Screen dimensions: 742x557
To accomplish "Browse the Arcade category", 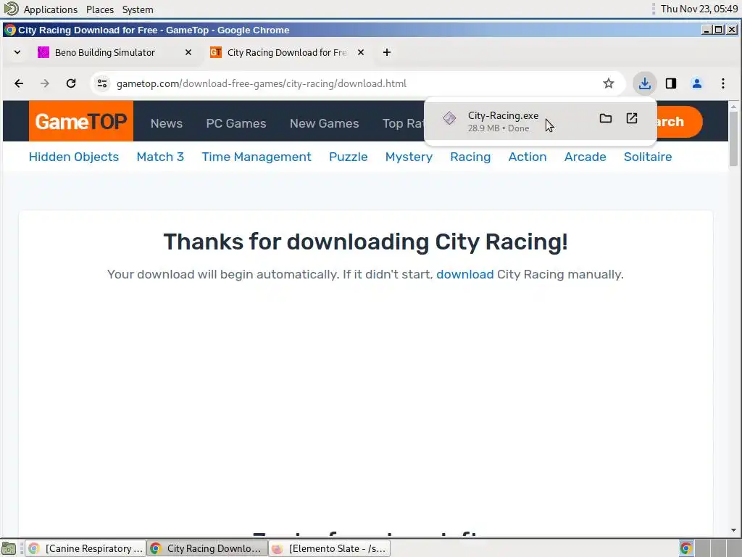I will pos(585,157).
